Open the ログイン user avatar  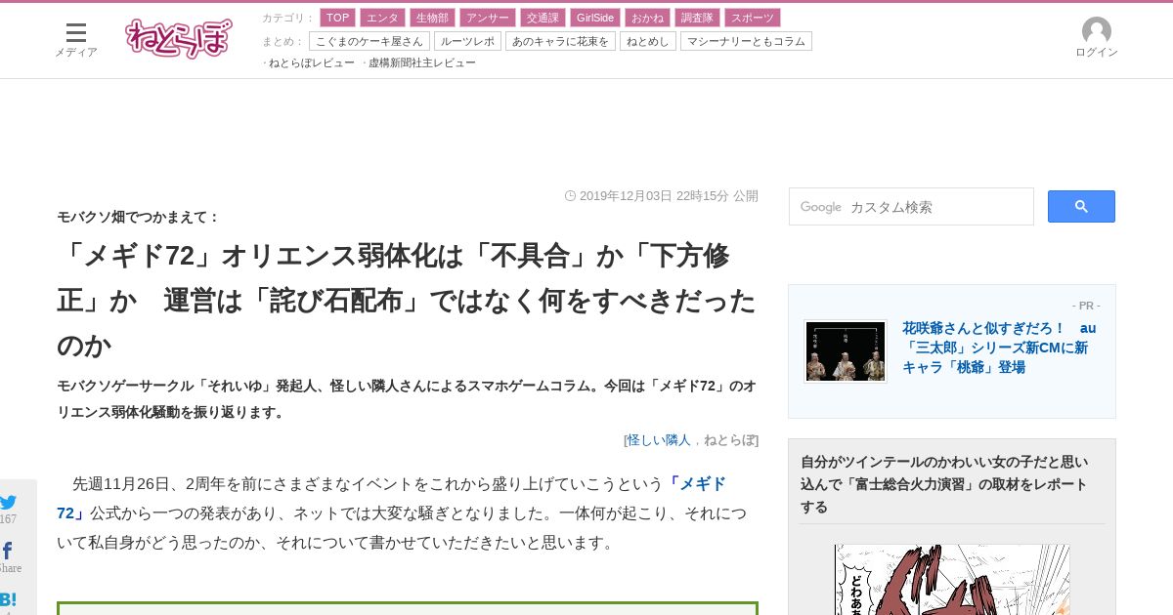1096,38
